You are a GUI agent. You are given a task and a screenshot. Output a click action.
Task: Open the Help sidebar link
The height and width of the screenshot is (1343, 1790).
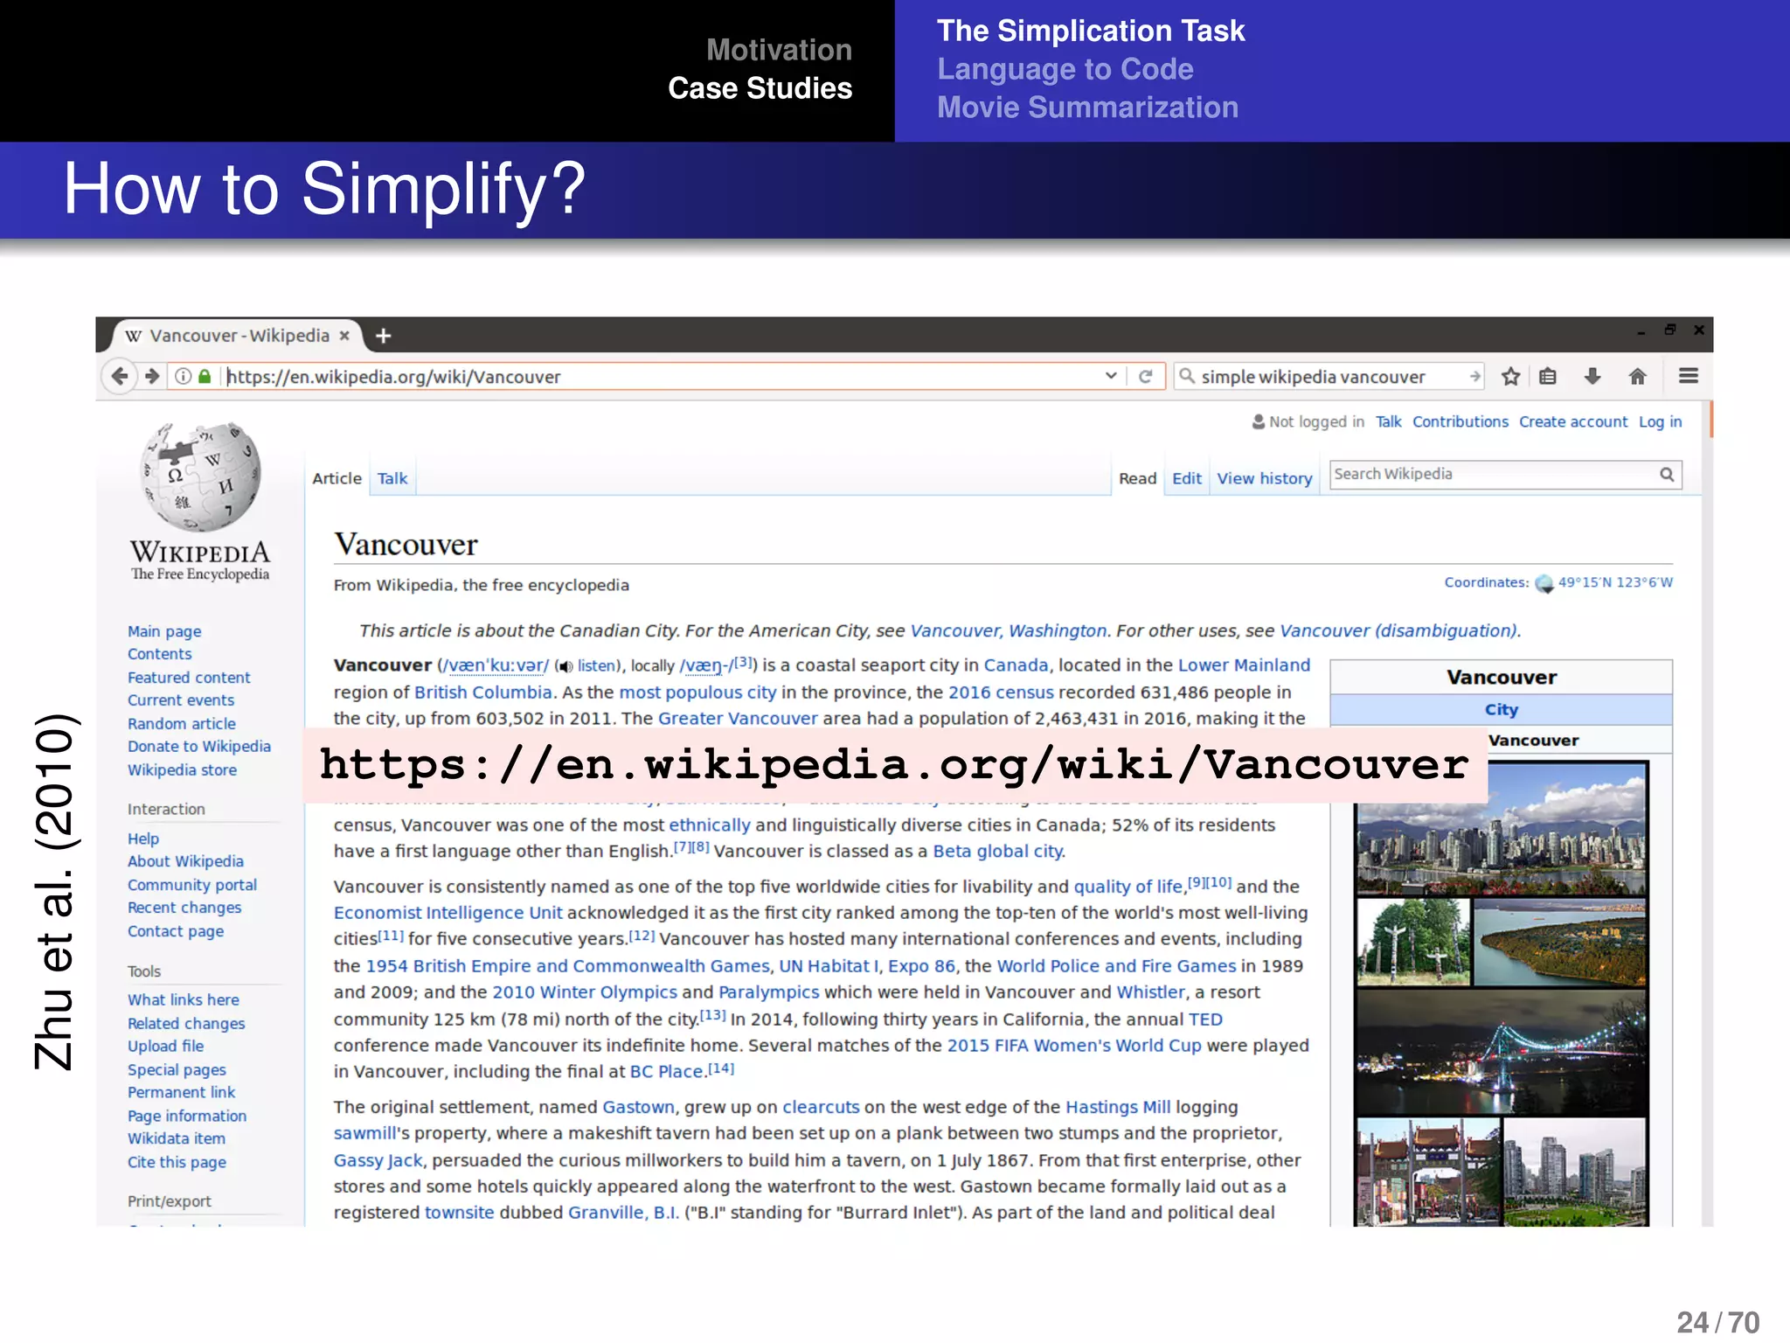[x=143, y=839]
